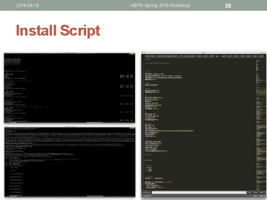
Task: Click the code minimap in the editor window
Action: [x=260, y=124]
